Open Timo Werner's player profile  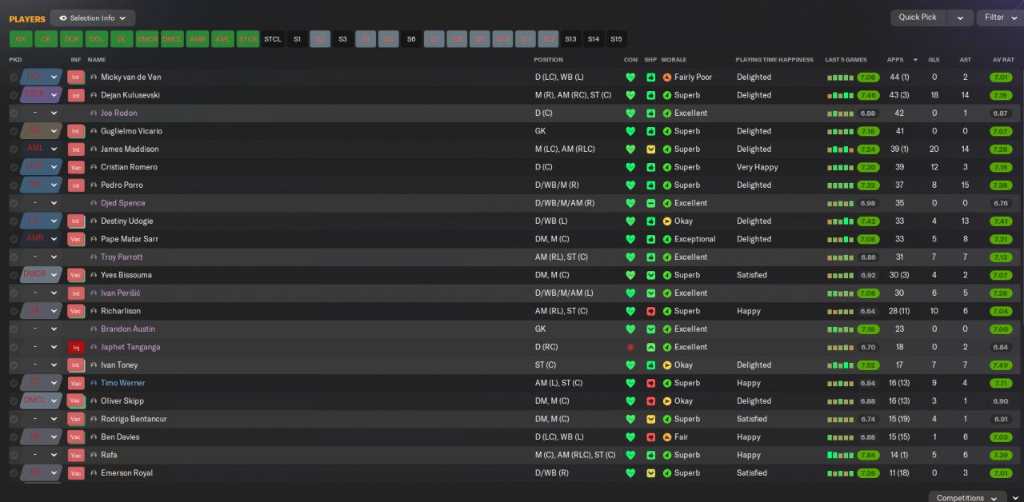pos(123,383)
